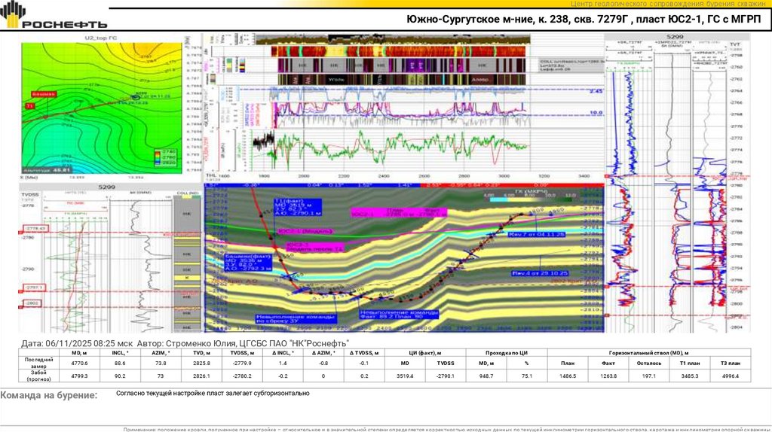Select the forecast MD value '4799.3'
772x432 pixels.
pos(79,376)
